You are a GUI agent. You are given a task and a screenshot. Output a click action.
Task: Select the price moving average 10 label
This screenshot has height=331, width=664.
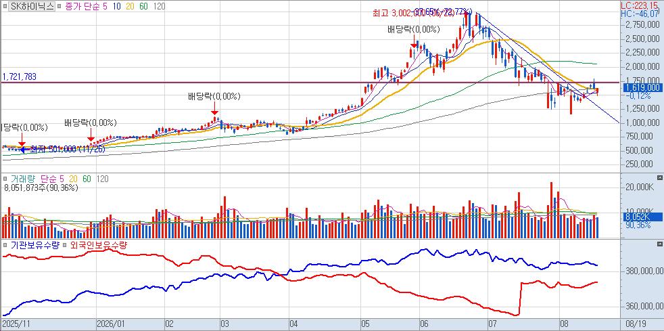click(116, 6)
